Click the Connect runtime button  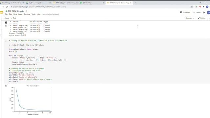click(x=189, y=18)
